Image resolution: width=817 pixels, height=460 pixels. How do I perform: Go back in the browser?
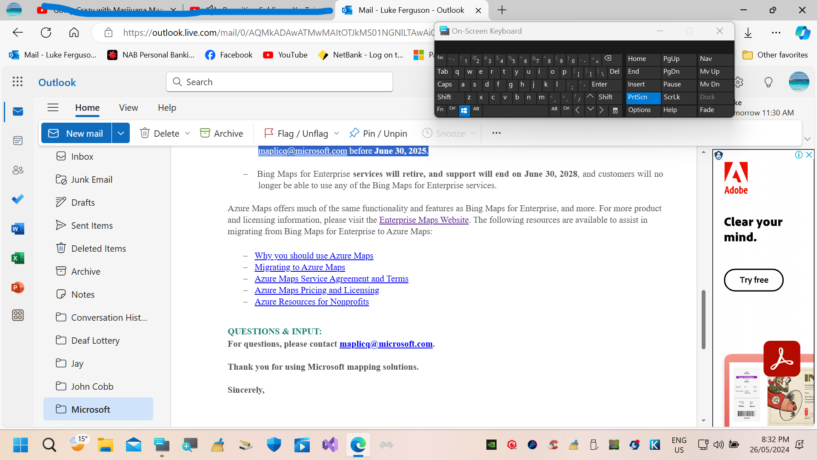coord(18,32)
